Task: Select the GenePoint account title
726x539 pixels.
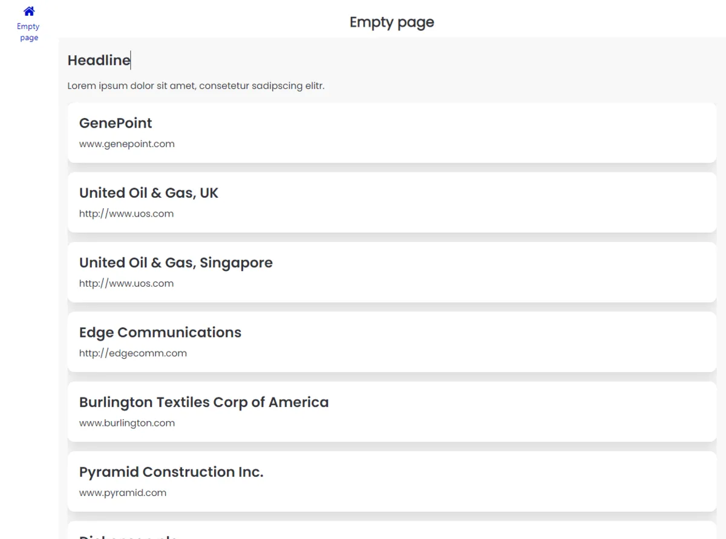Action: (116, 123)
